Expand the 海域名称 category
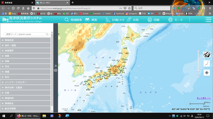The width and height of the screenshot is (213, 119). tap(26, 40)
